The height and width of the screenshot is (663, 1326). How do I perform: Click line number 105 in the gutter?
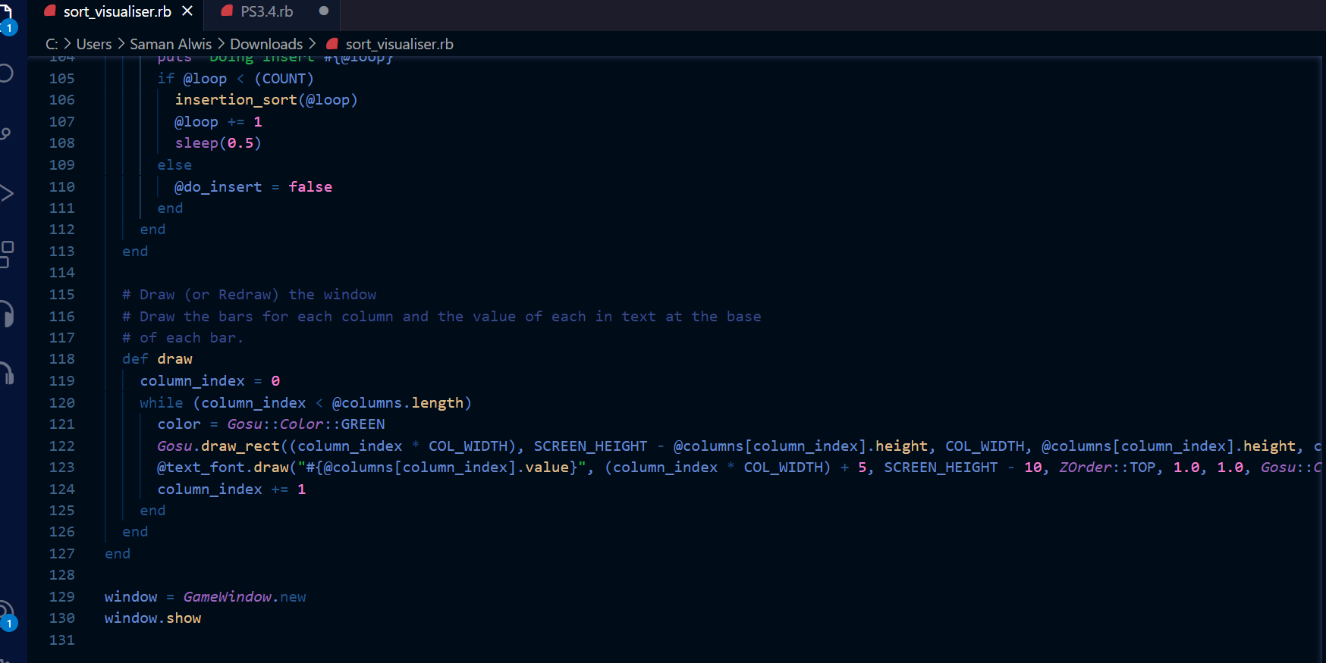point(62,79)
